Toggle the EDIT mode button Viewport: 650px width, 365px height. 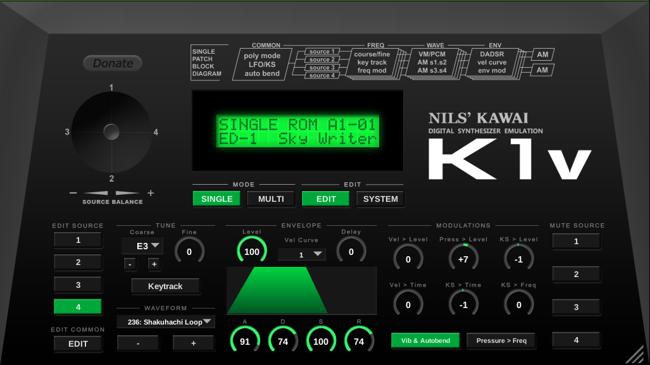point(326,199)
